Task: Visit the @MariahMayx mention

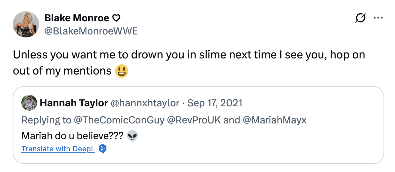Action: pos(275,120)
